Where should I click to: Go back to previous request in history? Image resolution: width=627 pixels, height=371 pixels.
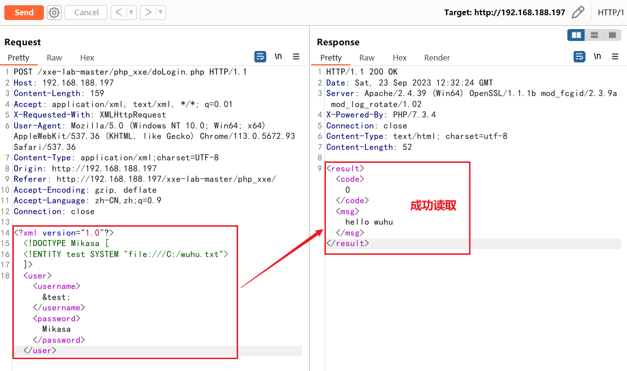[119, 12]
